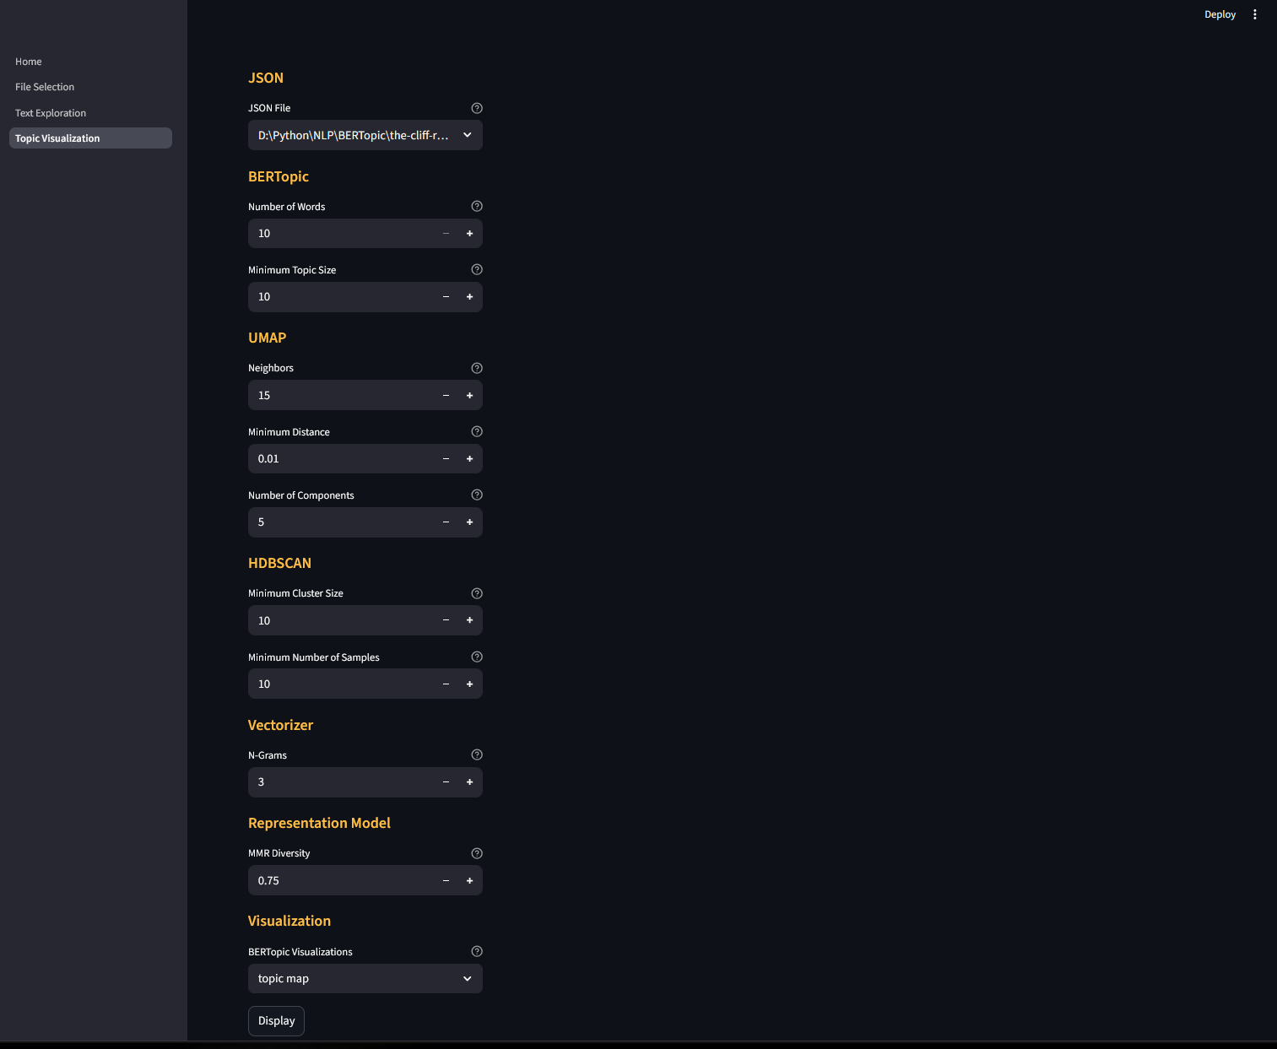Increment the Neighbors value

click(470, 395)
